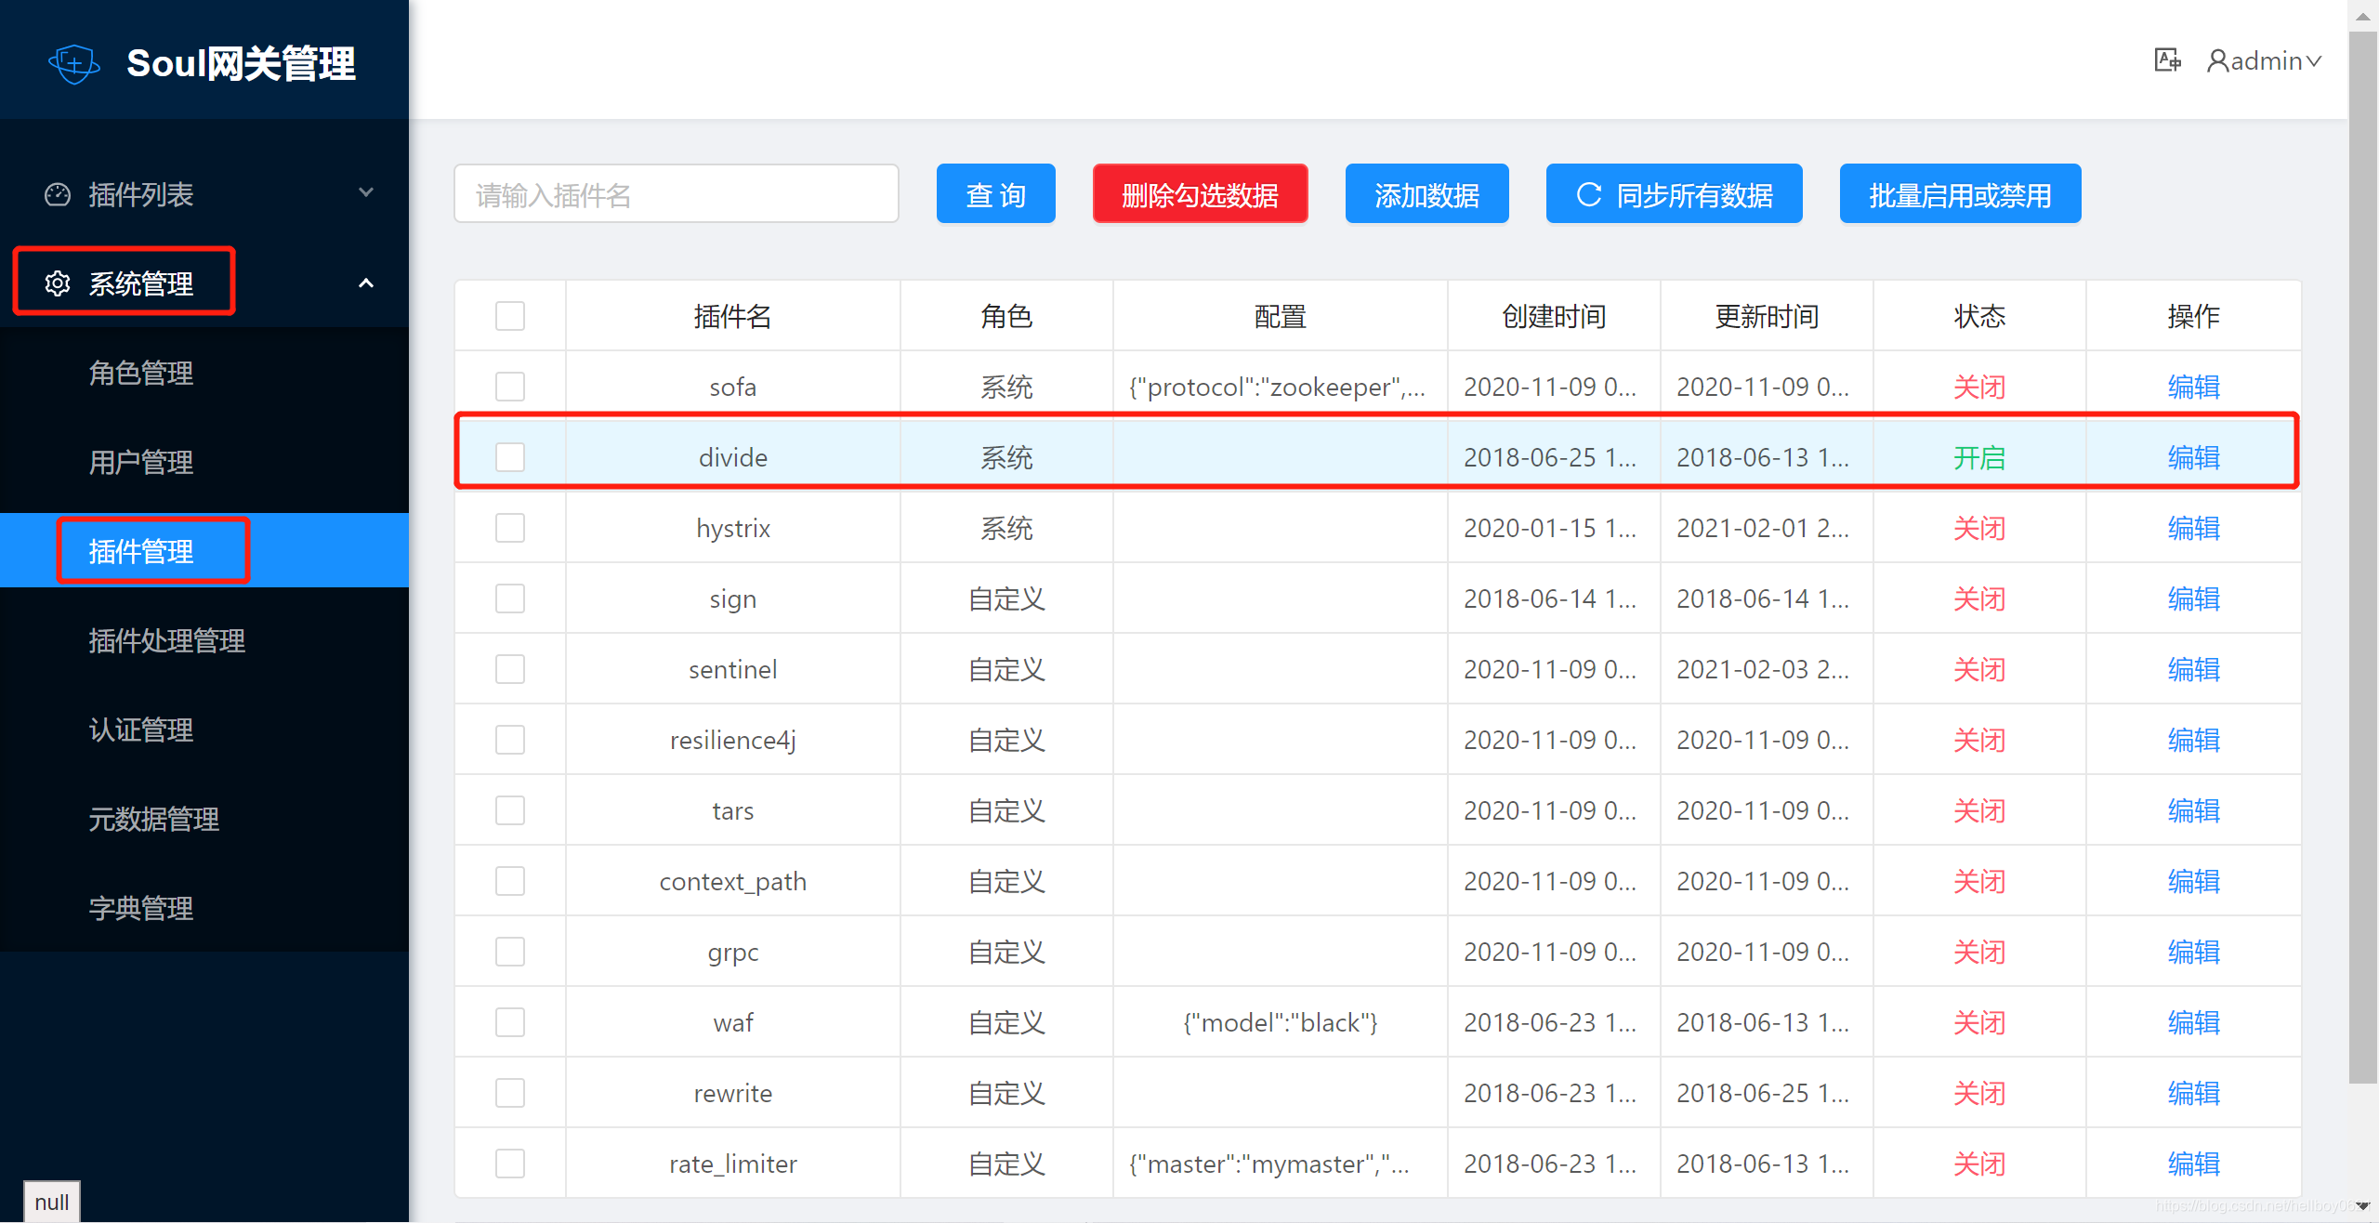The image size is (2379, 1223).
Task: Go to 元数据管理 menu item
Action: (154, 819)
